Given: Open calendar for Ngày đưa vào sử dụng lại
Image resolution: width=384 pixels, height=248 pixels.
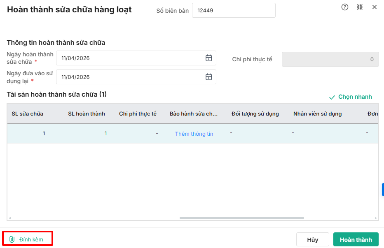Looking at the screenshot, I should [x=209, y=77].
